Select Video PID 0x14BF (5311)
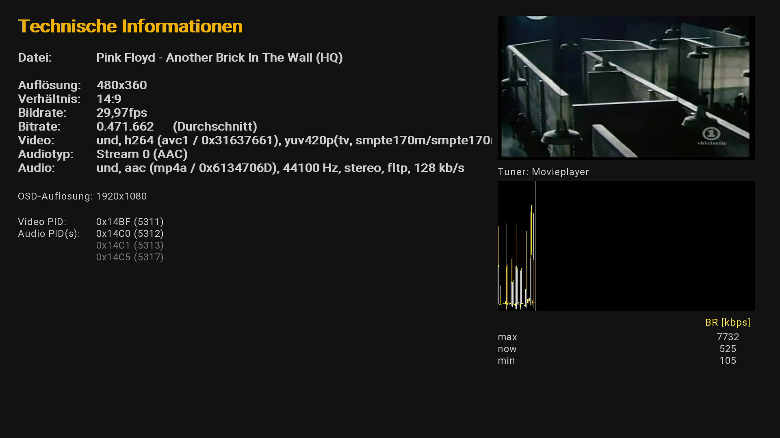The image size is (780, 438). 130,222
